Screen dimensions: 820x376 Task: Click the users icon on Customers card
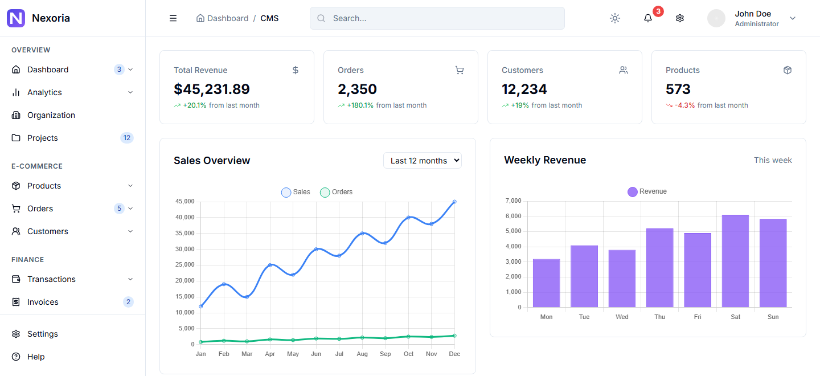click(624, 70)
